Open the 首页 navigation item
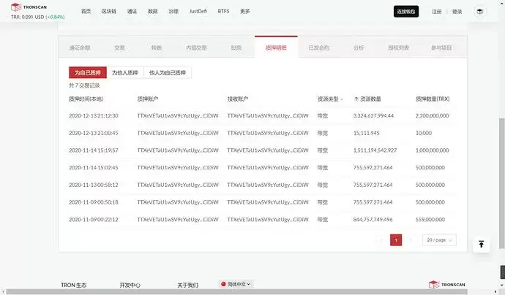The height and width of the screenshot is (295, 505). [x=86, y=11]
